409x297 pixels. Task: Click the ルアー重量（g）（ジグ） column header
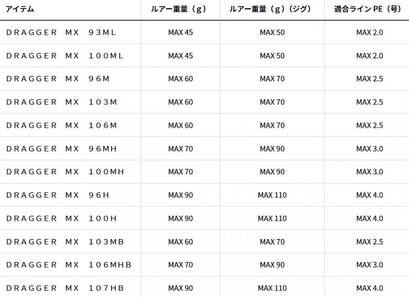click(x=272, y=9)
